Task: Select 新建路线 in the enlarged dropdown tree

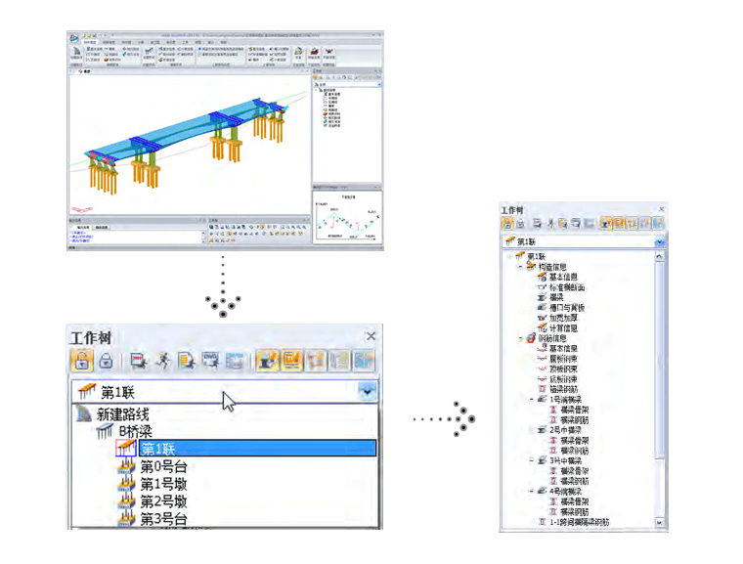Action: tap(123, 414)
